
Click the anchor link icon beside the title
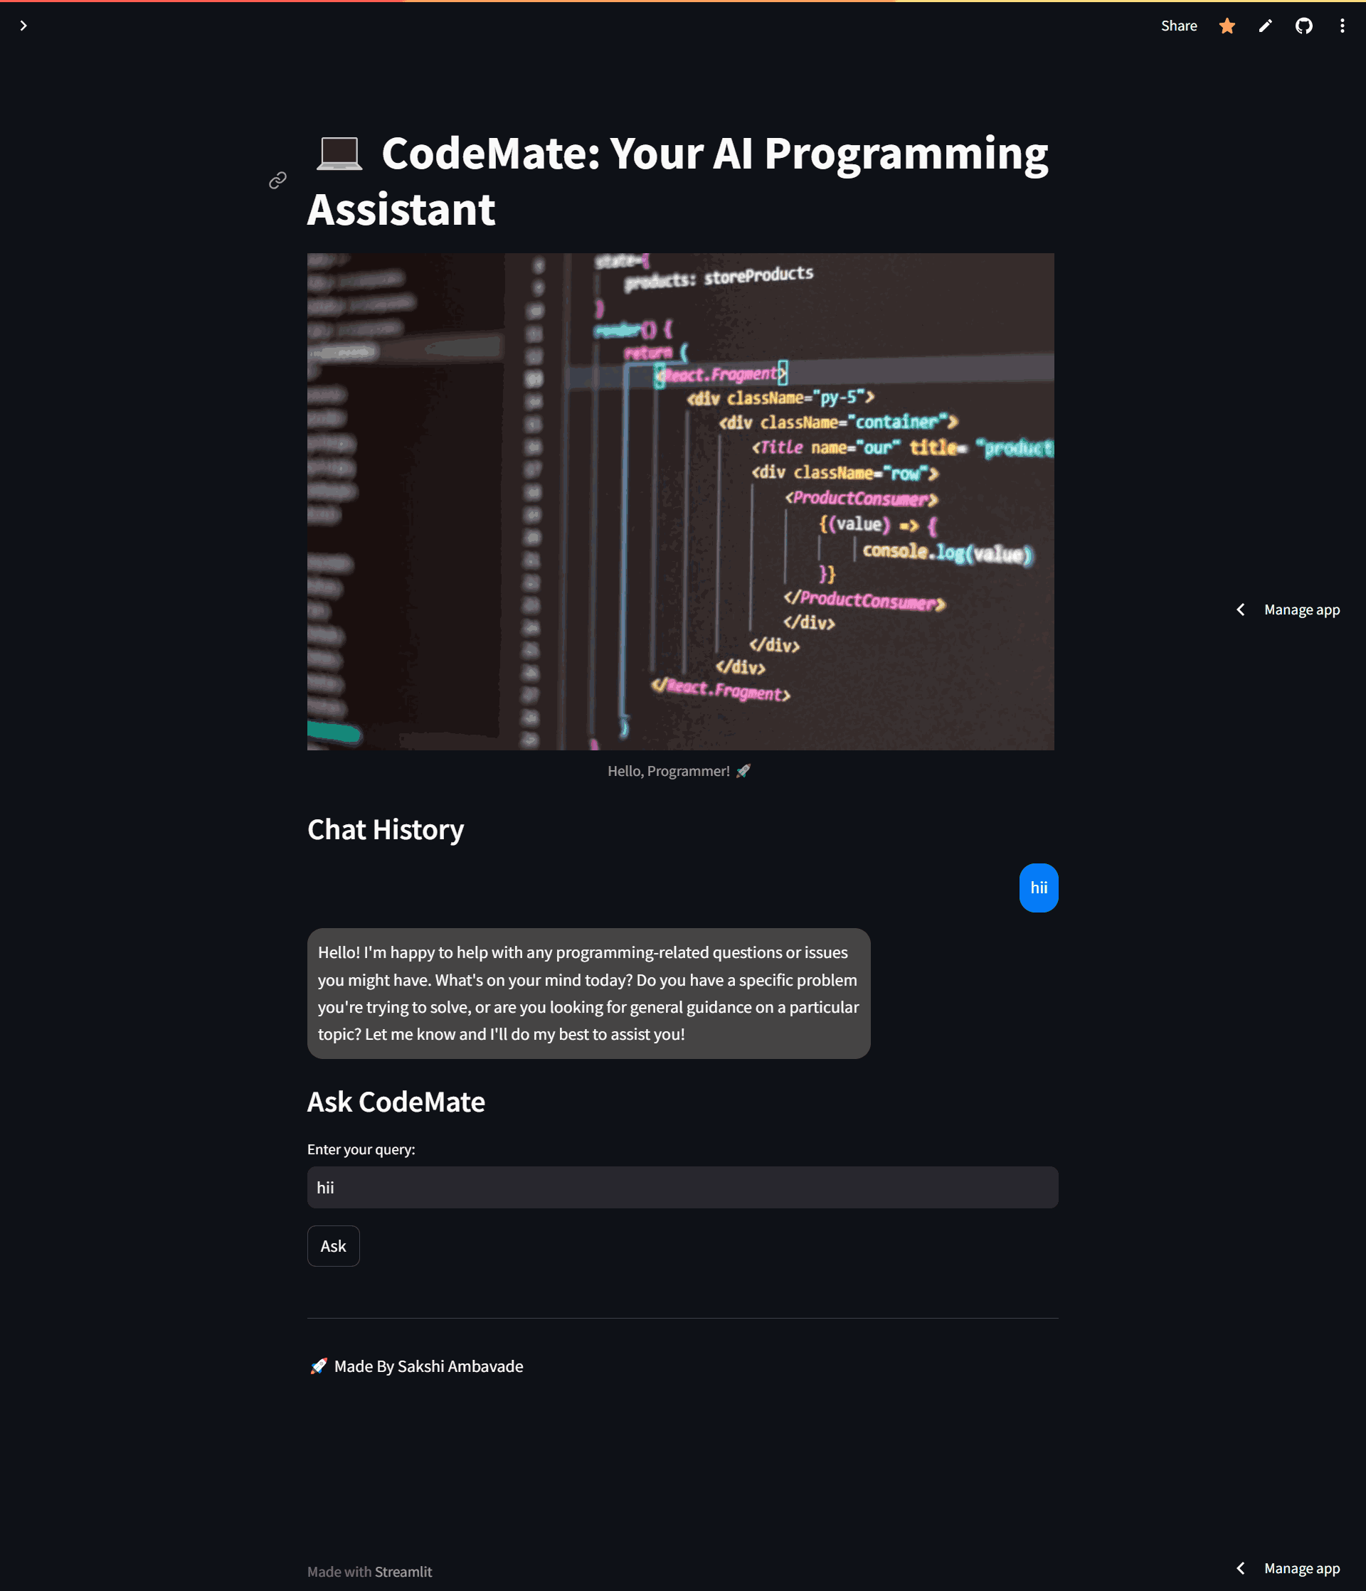coord(277,180)
